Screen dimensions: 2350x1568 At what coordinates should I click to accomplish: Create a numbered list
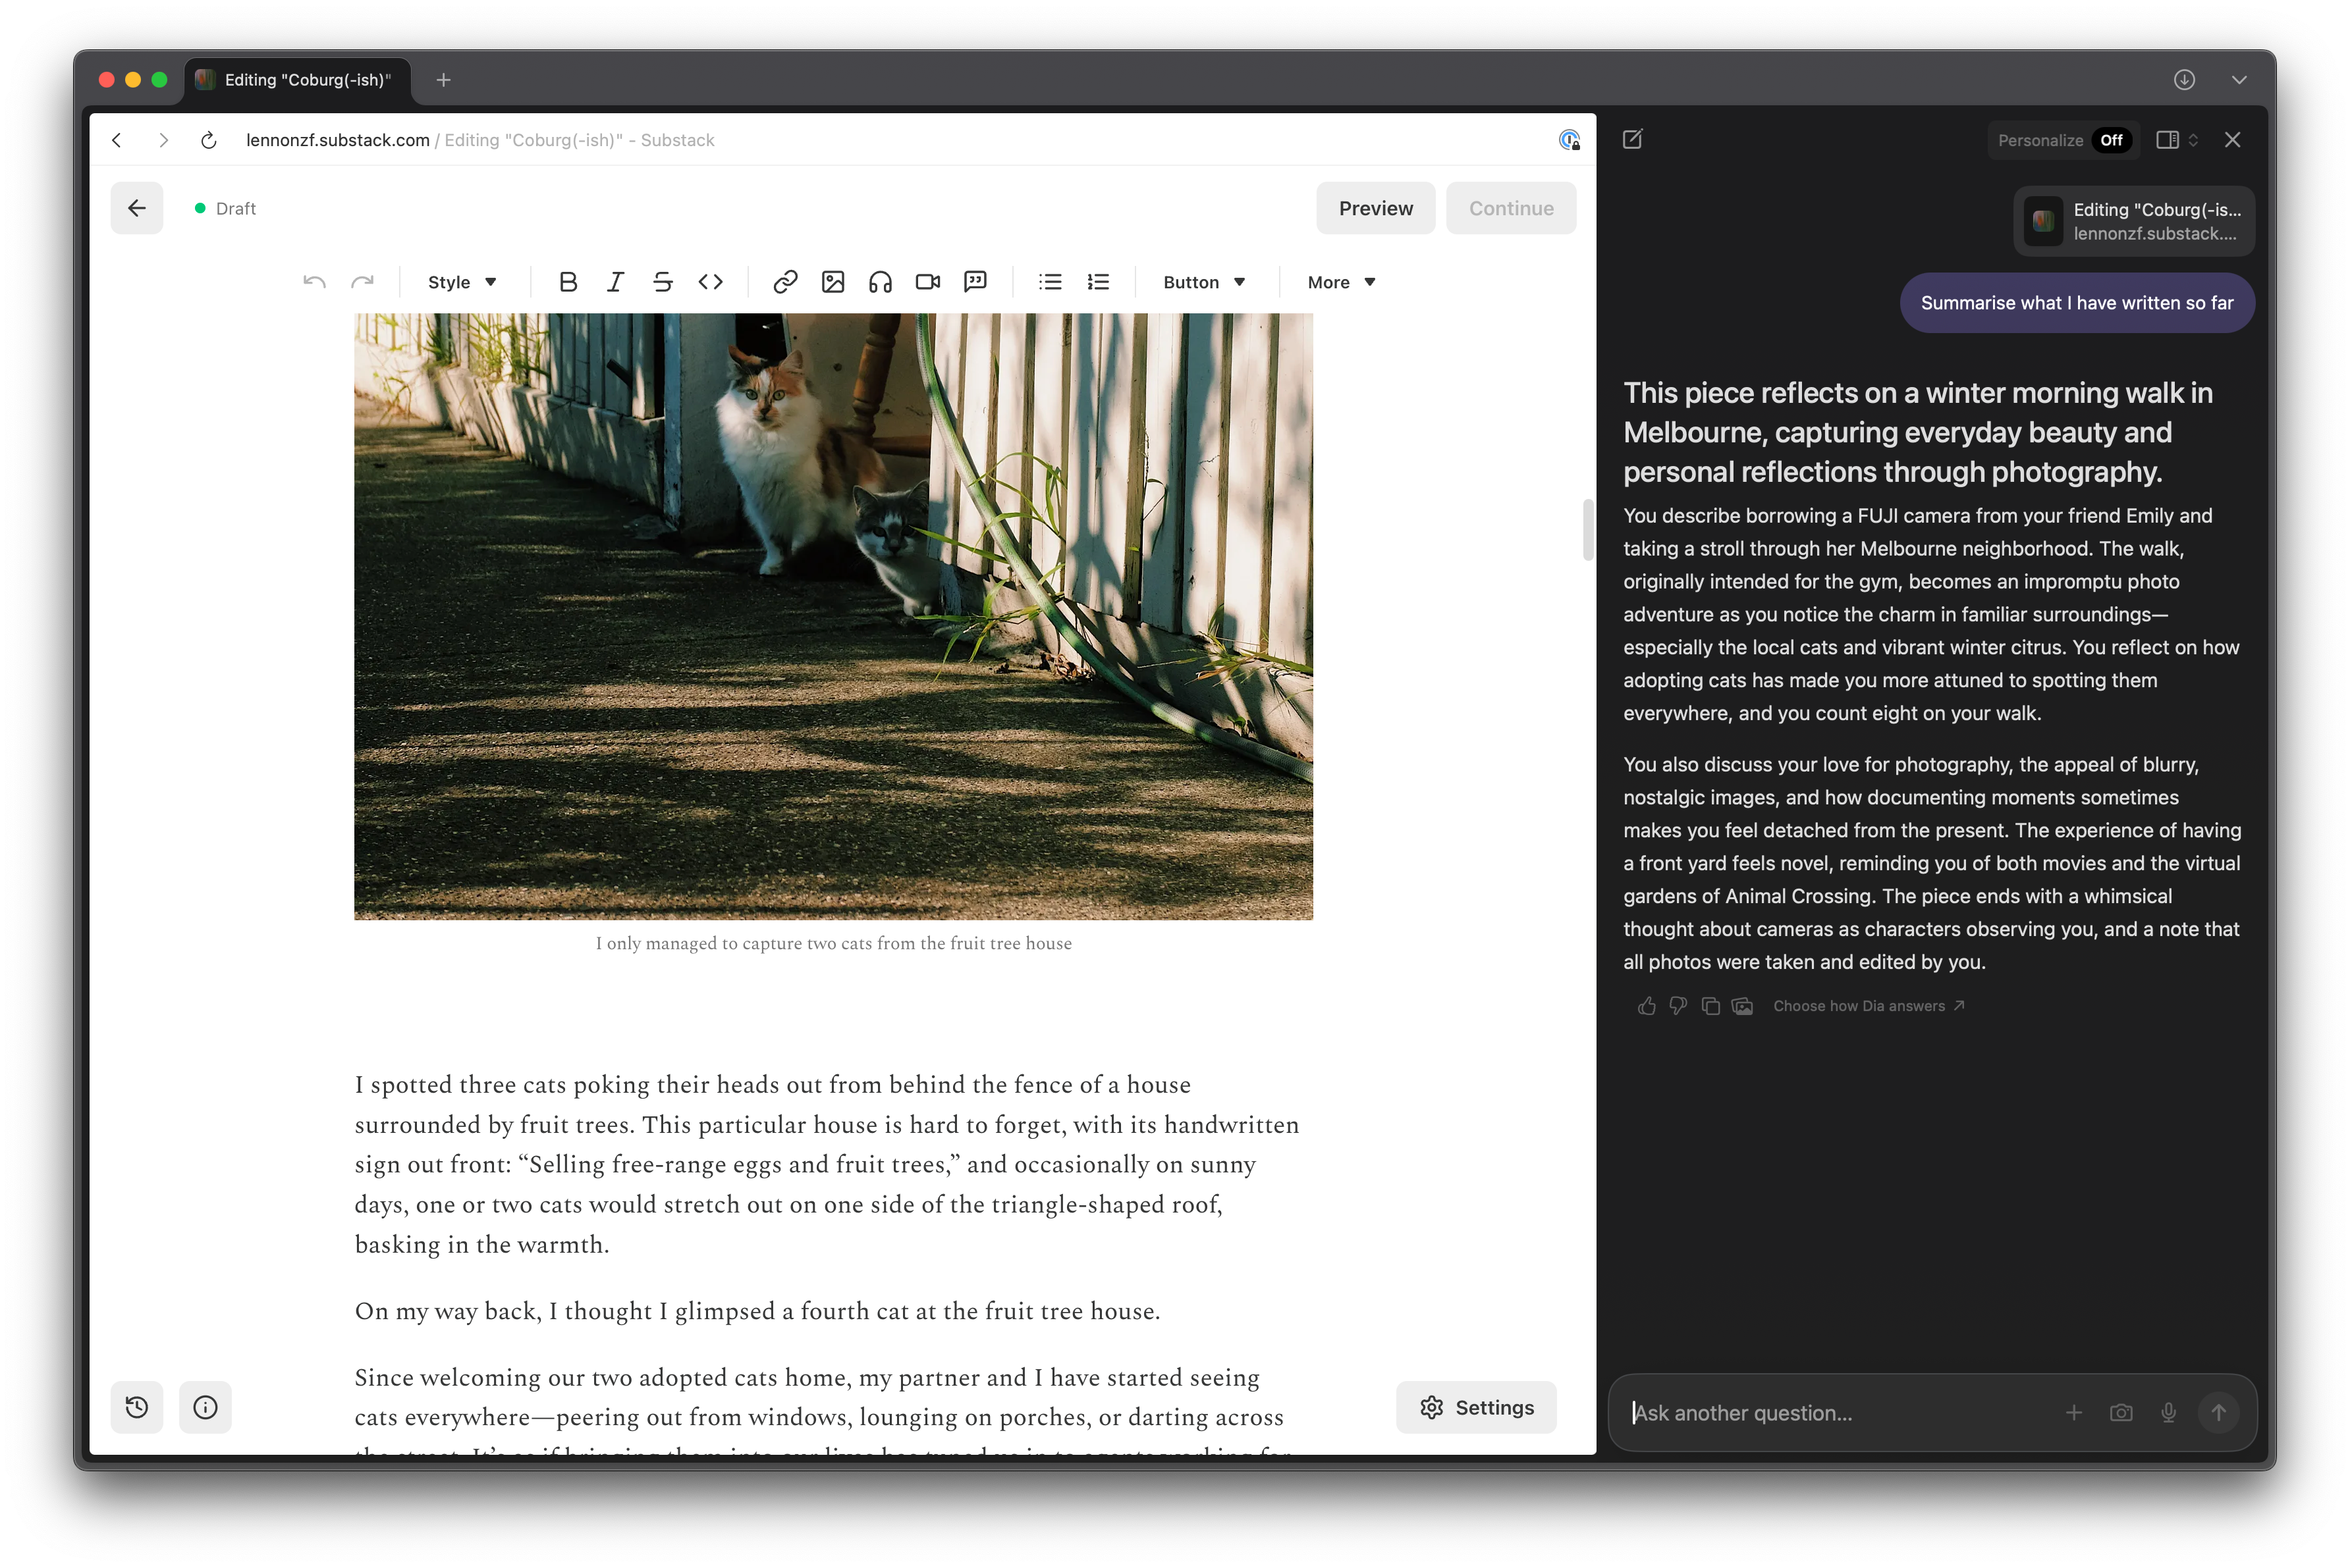pos(1099,282)
